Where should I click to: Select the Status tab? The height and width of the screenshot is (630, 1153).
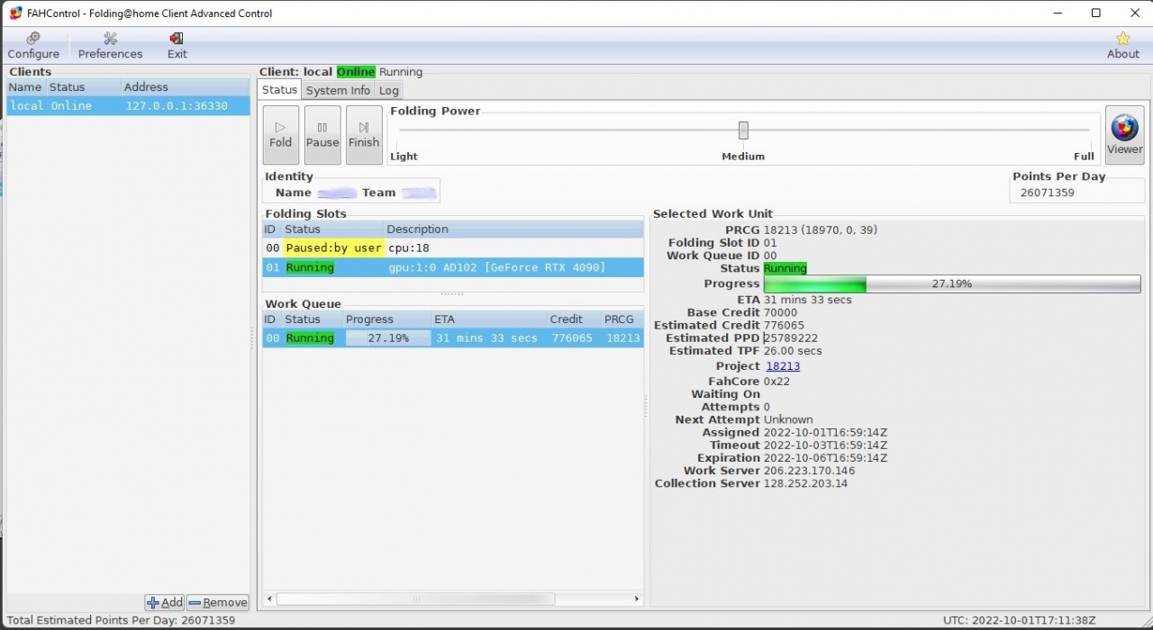pos(279,90)
